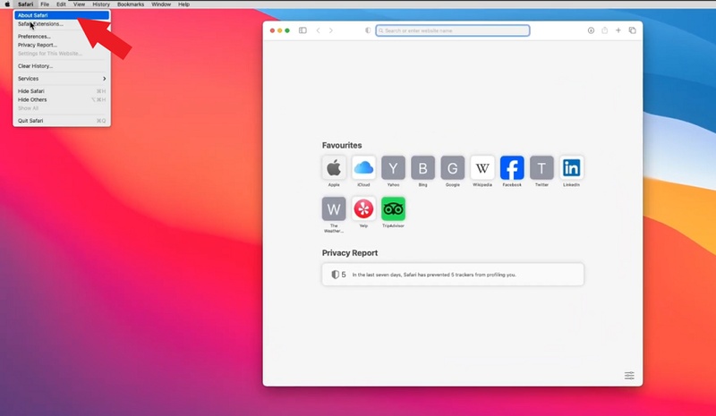Choose Quit Safari menu entry
716x416 pixels.
tap(62, 121)
